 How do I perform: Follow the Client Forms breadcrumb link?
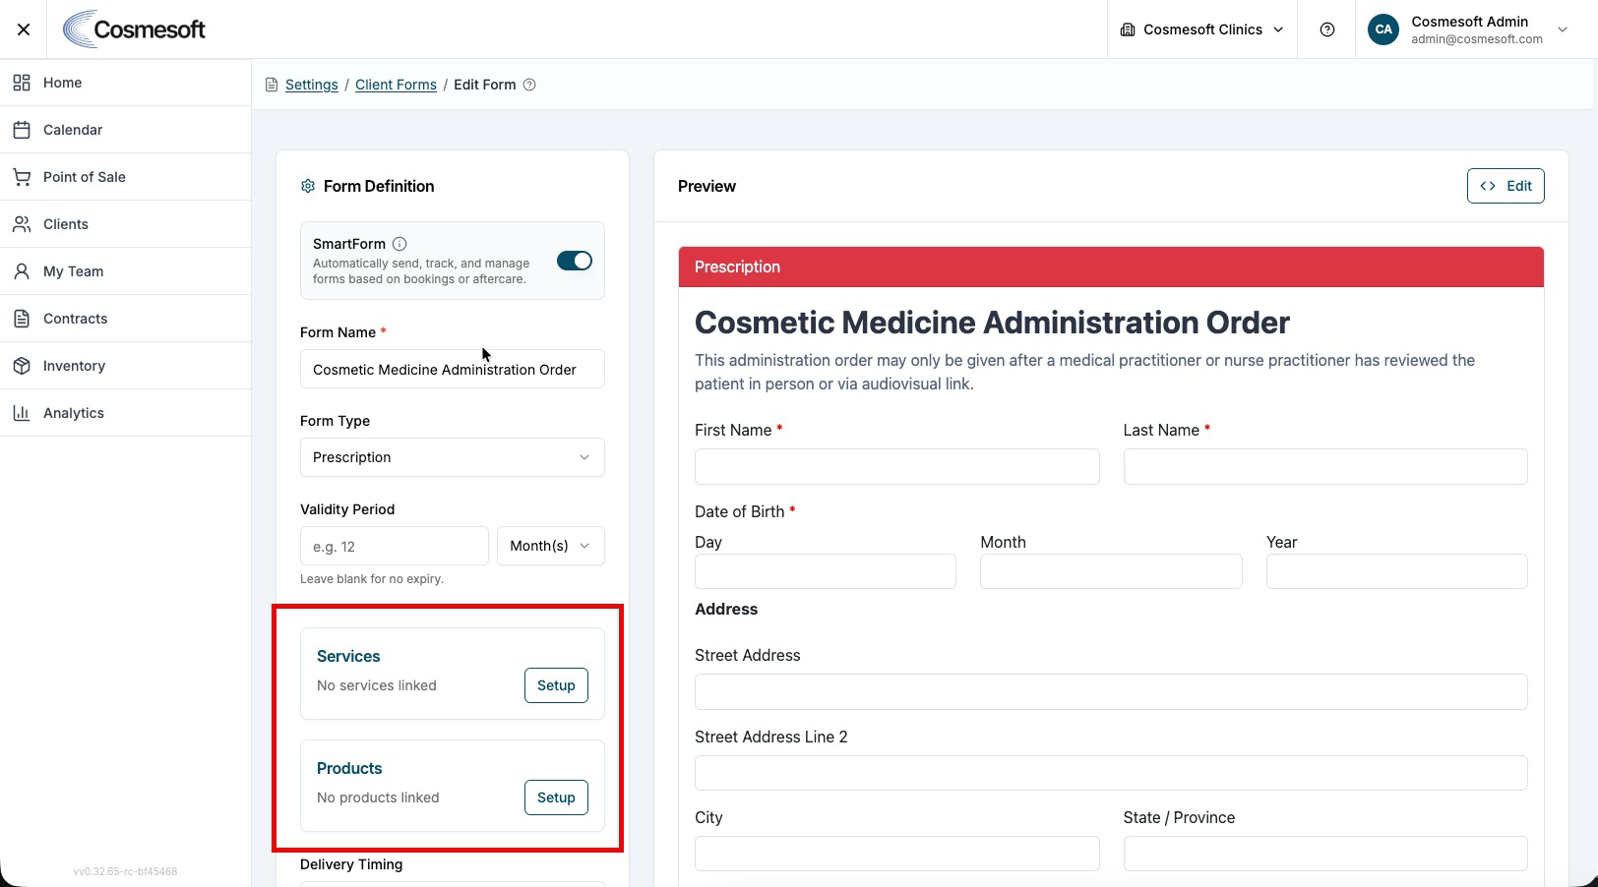tap(396, 85)
